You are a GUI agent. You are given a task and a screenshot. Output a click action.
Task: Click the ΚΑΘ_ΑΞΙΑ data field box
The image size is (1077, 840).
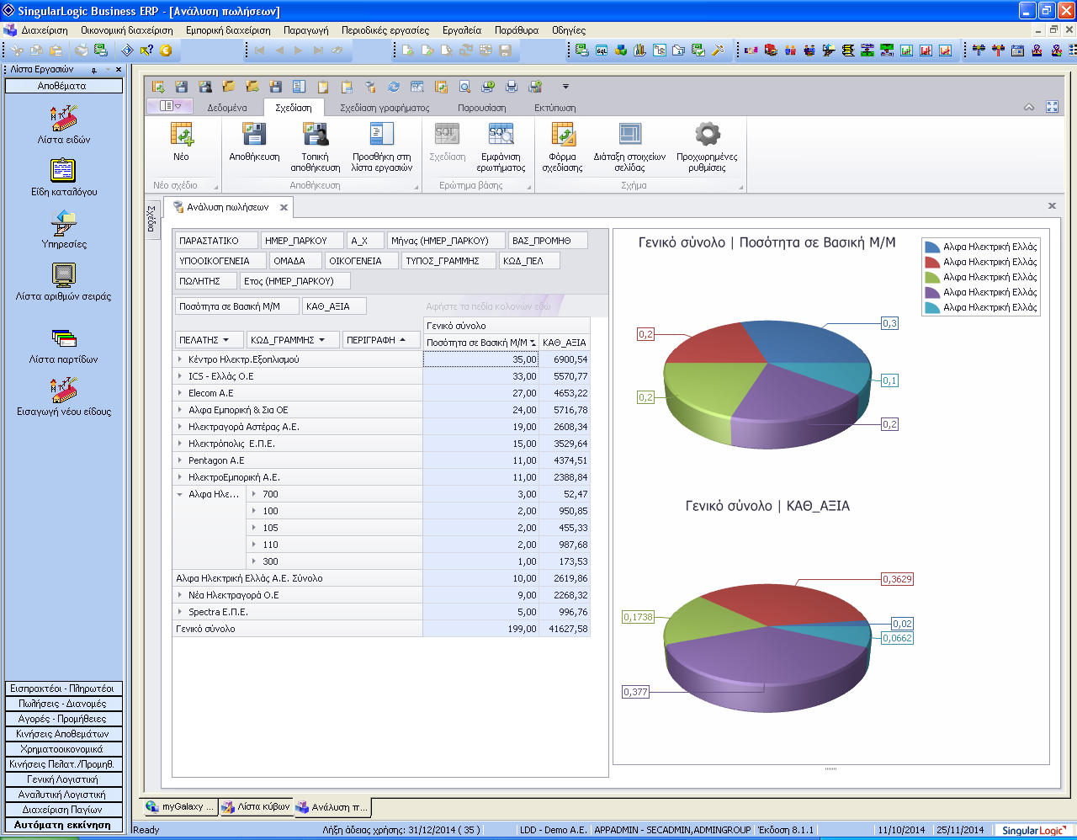(334, 306)
